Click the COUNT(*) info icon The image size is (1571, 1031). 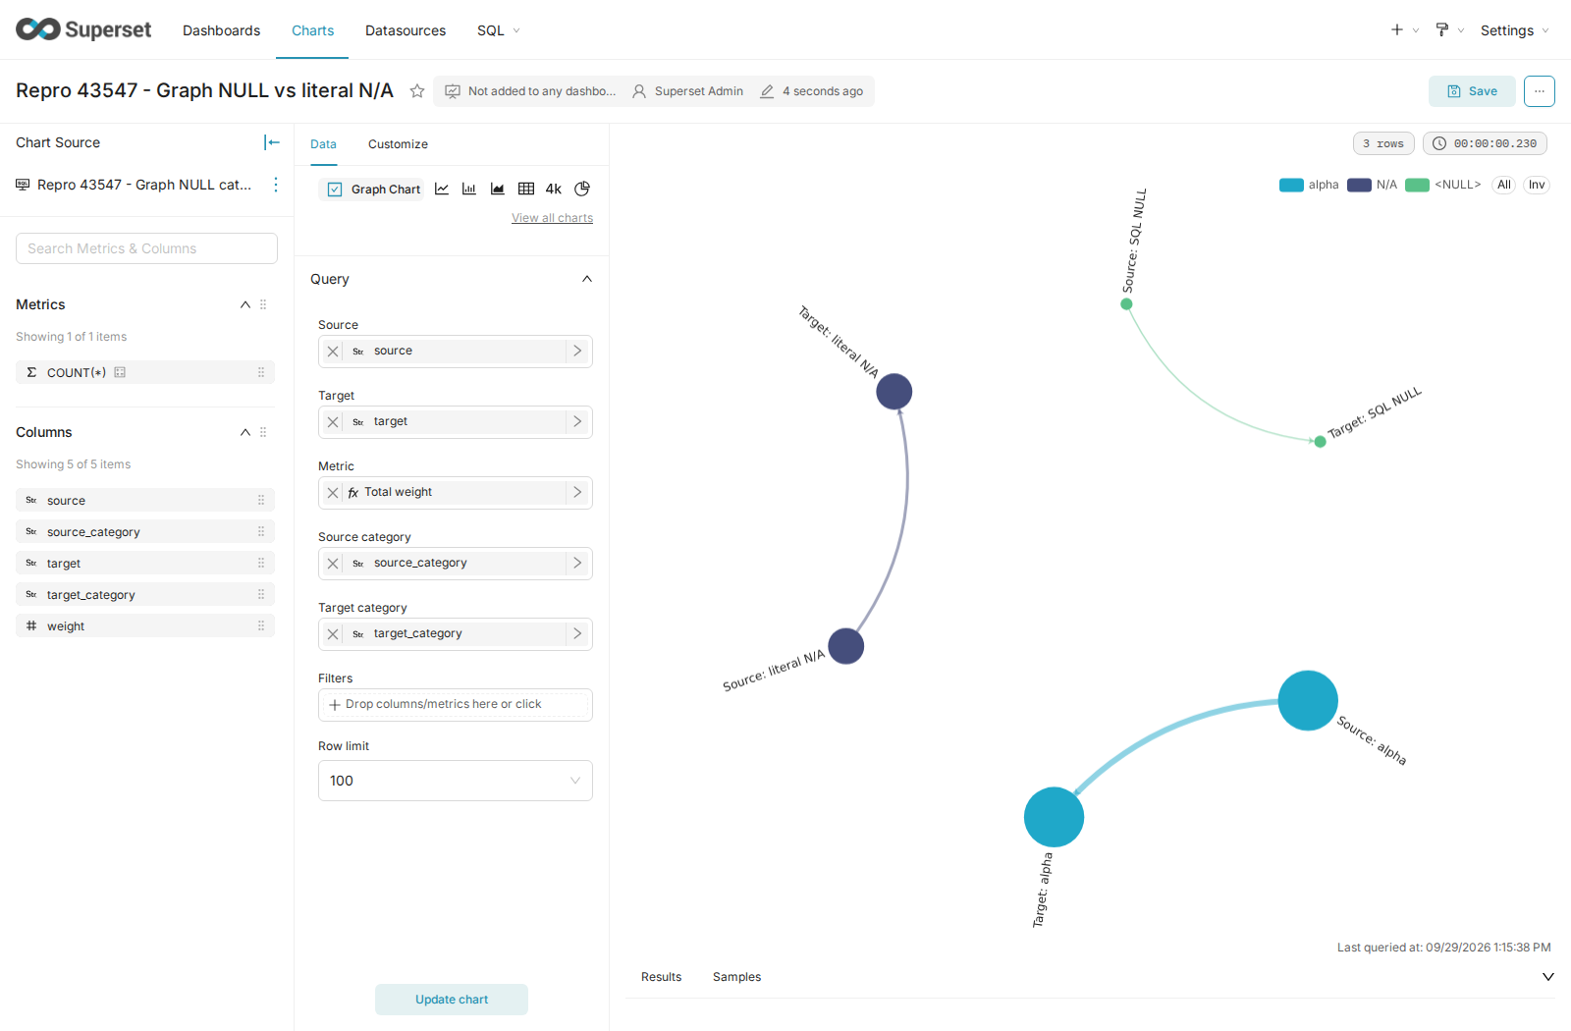[x=120, y=372]
